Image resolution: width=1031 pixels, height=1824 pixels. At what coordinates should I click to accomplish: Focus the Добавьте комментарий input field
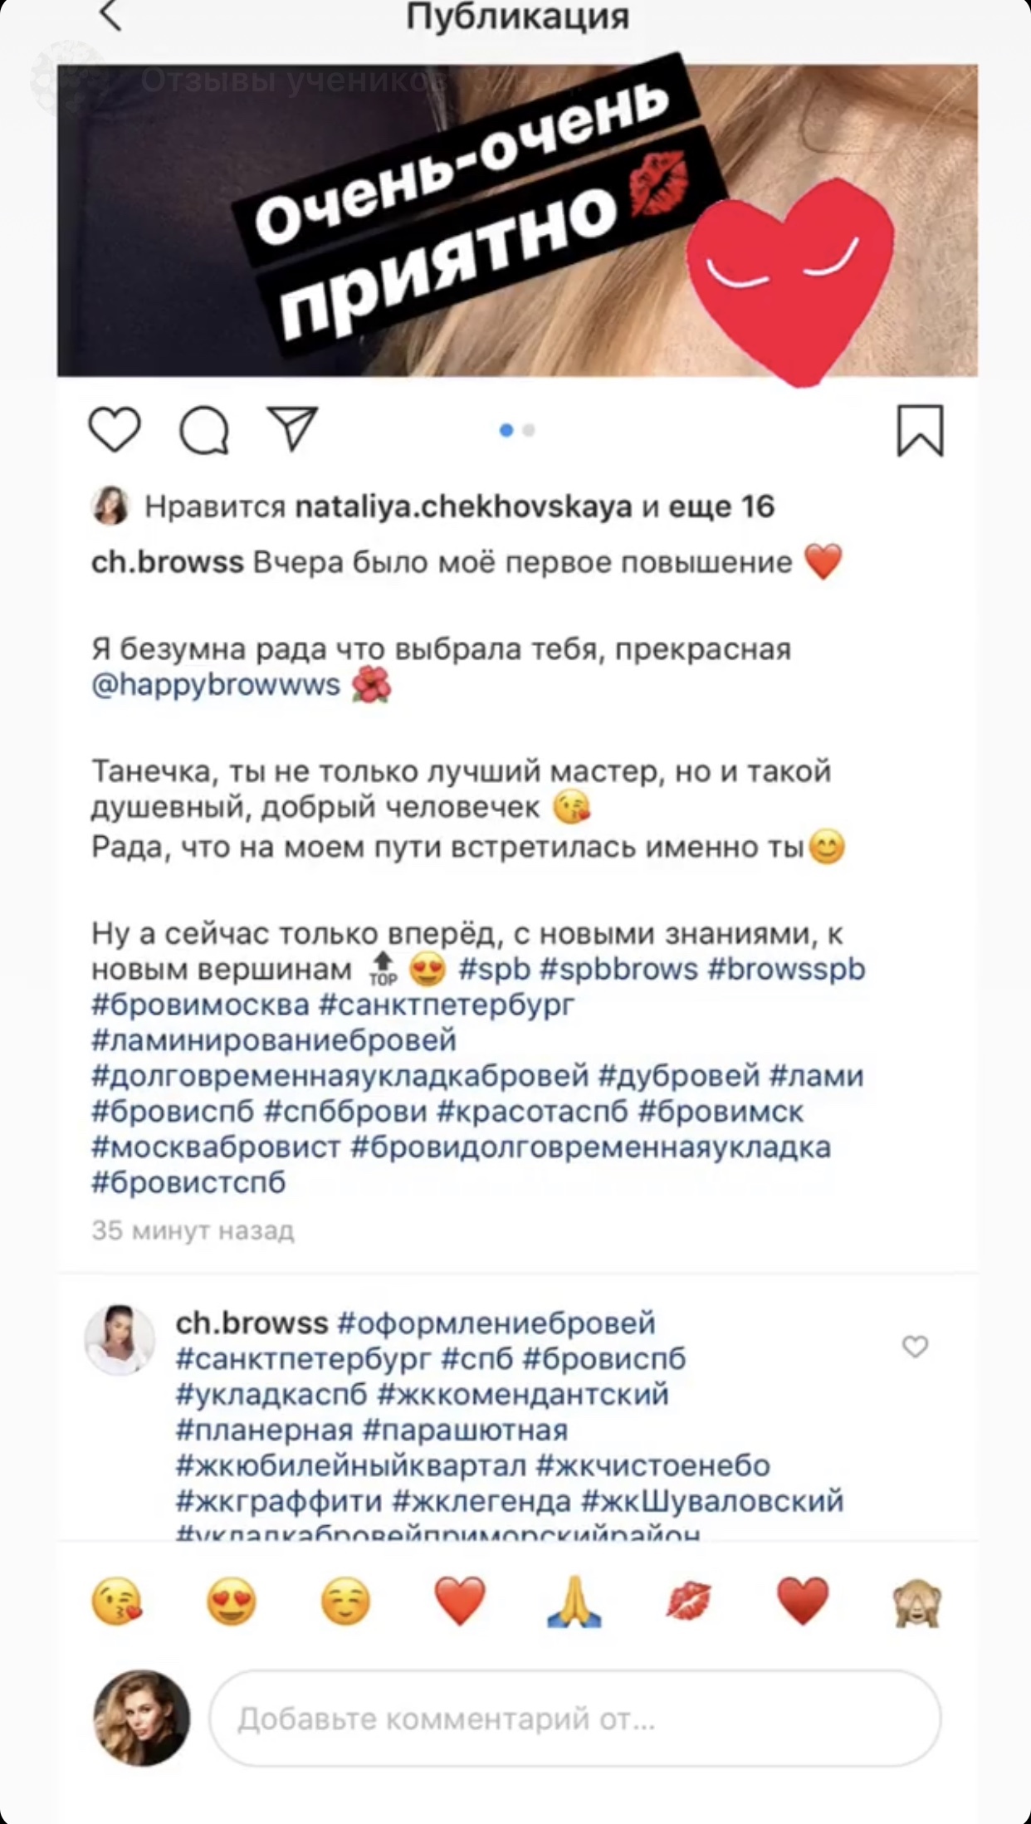pyautogui.click(x=575, y=1719)
